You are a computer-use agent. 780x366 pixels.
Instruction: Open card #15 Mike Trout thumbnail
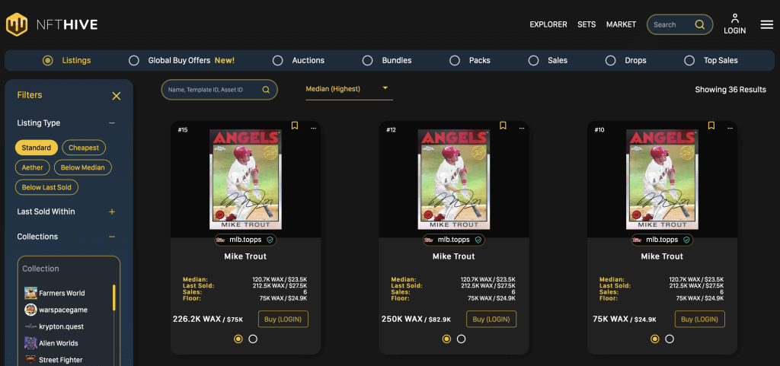[x=245, y=180]
